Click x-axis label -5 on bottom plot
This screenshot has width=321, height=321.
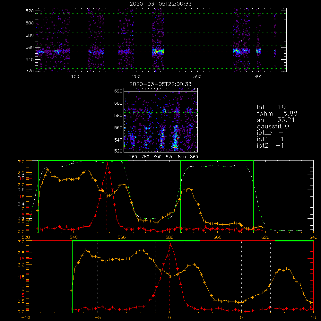pos(98,318)
